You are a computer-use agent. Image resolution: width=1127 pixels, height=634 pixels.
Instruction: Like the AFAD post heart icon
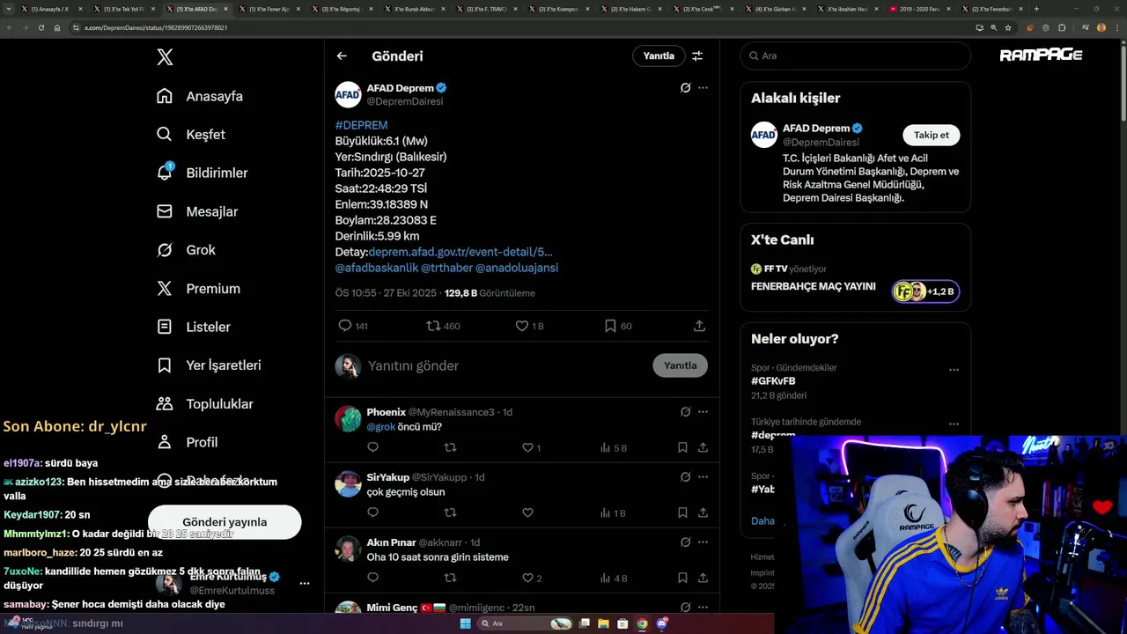522,326
